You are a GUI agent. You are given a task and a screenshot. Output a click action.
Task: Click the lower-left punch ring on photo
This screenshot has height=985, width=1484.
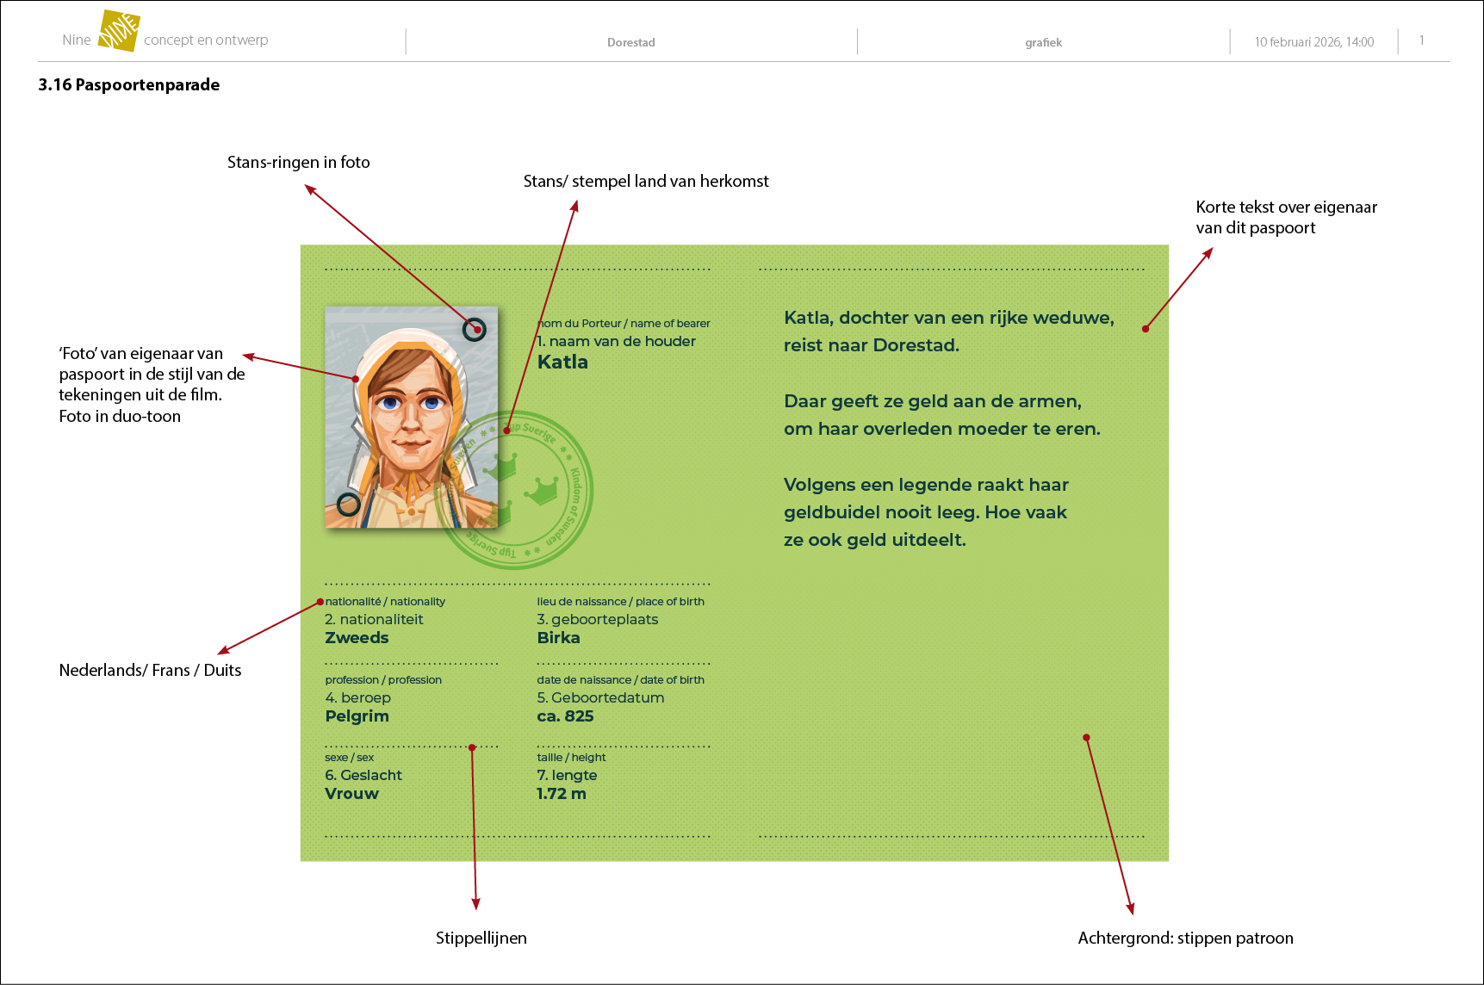point(348,505)
